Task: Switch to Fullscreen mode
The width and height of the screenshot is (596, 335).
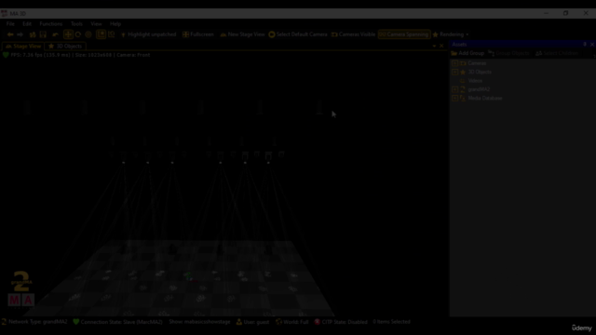Action: pyautogui.click(x=198, y=34)
